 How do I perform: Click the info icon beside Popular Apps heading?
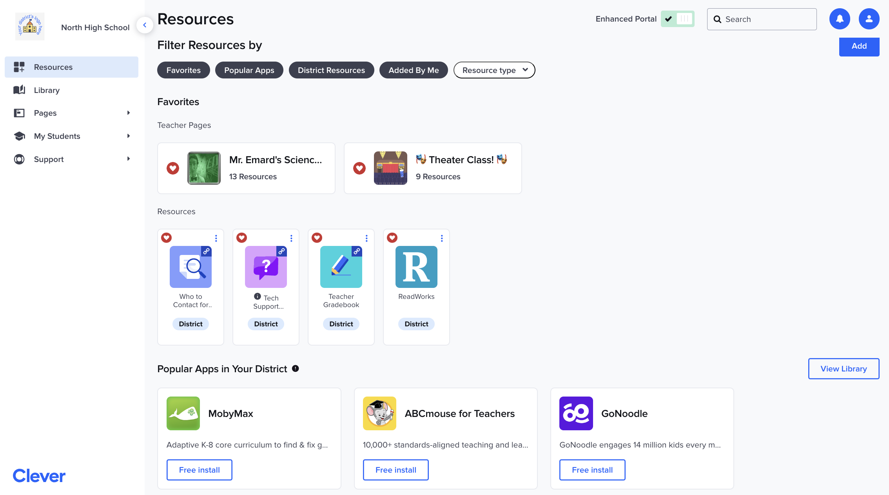(295, 368)
